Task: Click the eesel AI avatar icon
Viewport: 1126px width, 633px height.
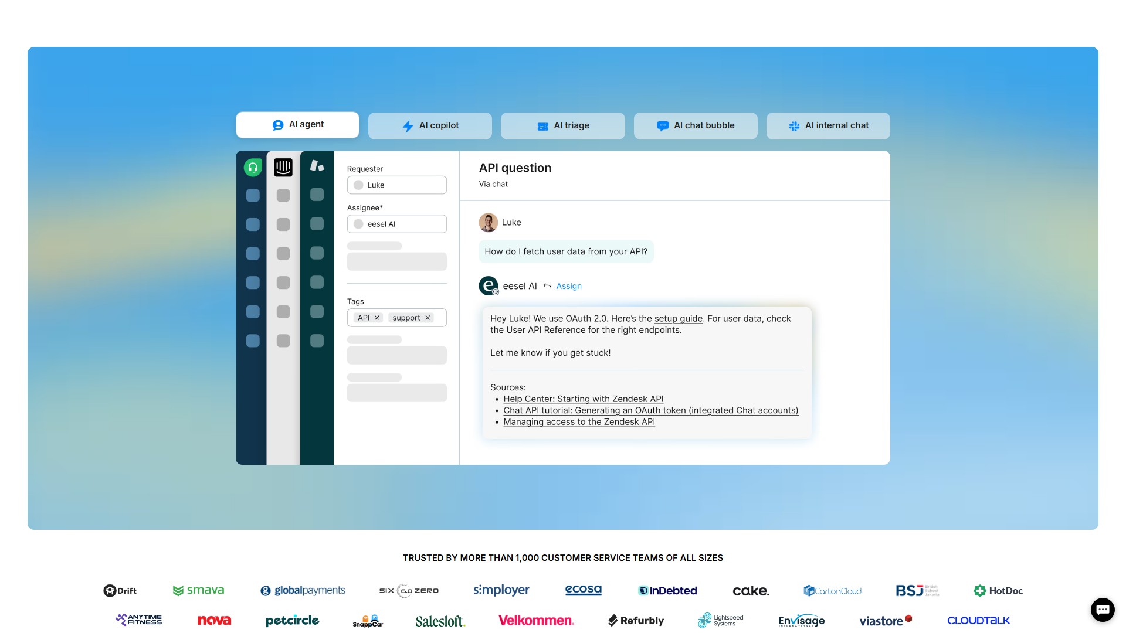Action: [489, 286]
